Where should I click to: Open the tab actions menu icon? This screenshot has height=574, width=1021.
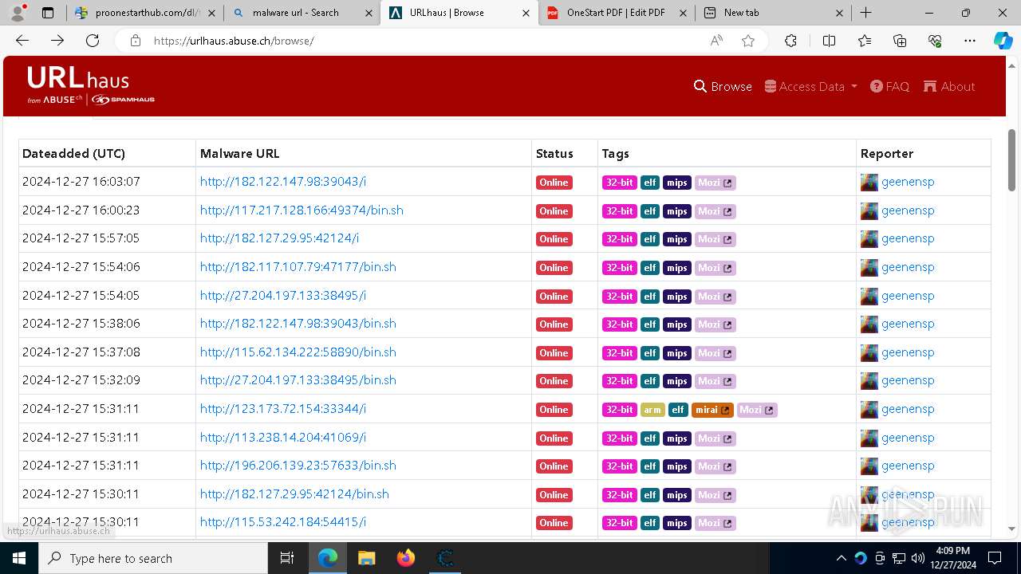(48, 13)
